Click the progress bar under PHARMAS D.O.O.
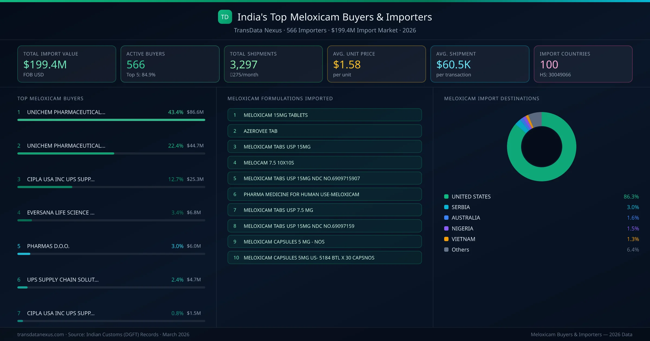The image size is (650, 341). point(111,254)
